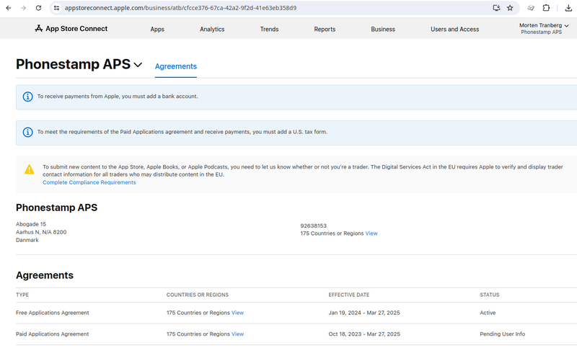The width and height of the screenshot is (577, 348).
Task: Click the Pending User Info status
Action: pos(502,334)
